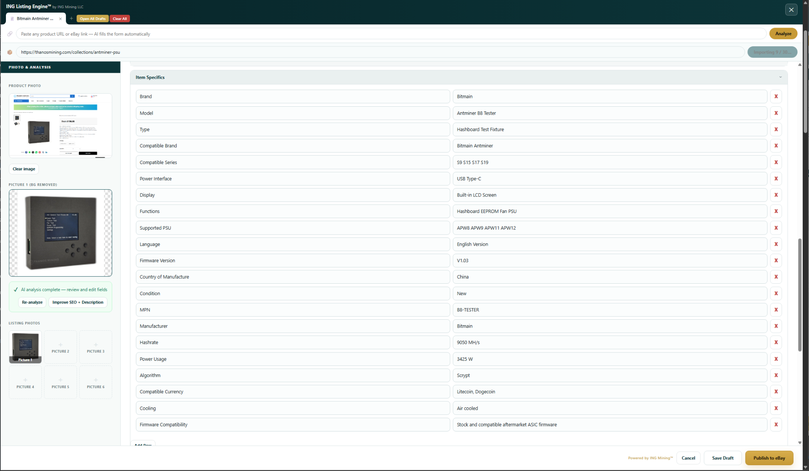The image size is (809, 471).
Task: Collapse the Item Specifics section
Action: pos(780,77)
